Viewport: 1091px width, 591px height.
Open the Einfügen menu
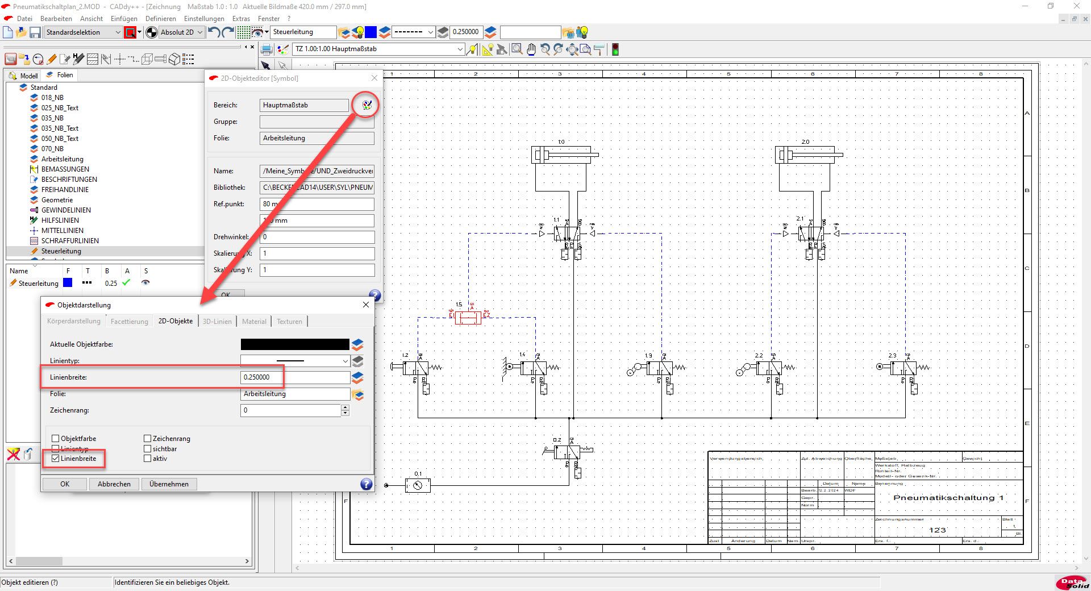[x=124, y=18]
